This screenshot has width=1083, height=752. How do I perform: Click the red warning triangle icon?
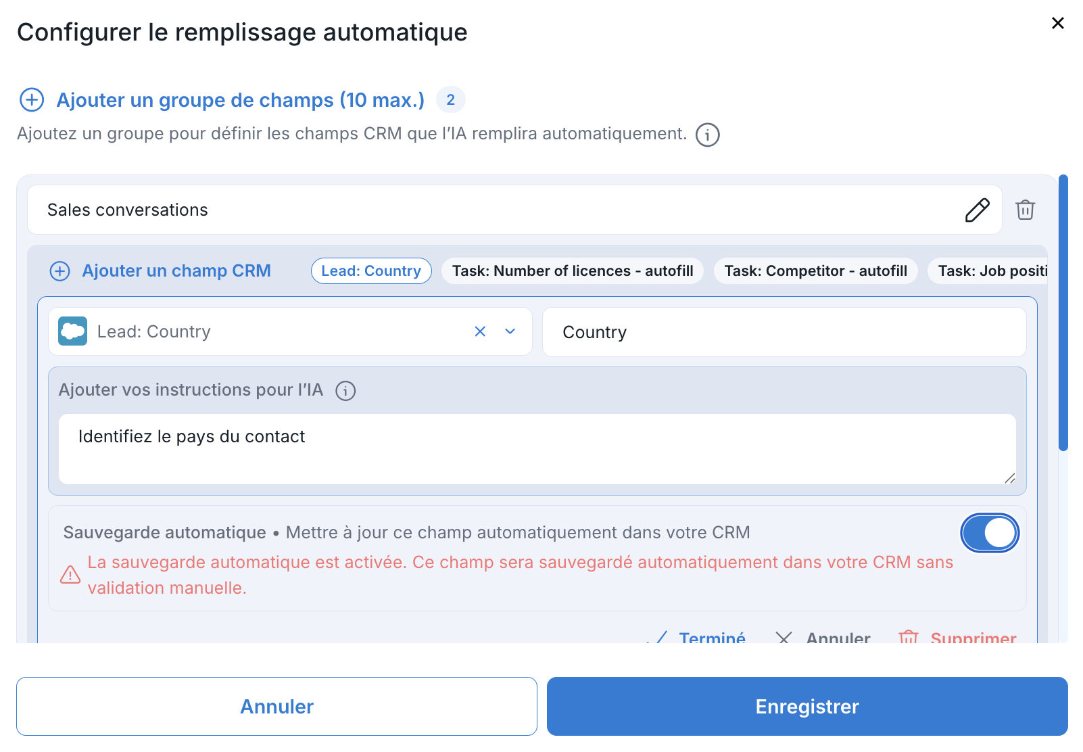[70, 575]
